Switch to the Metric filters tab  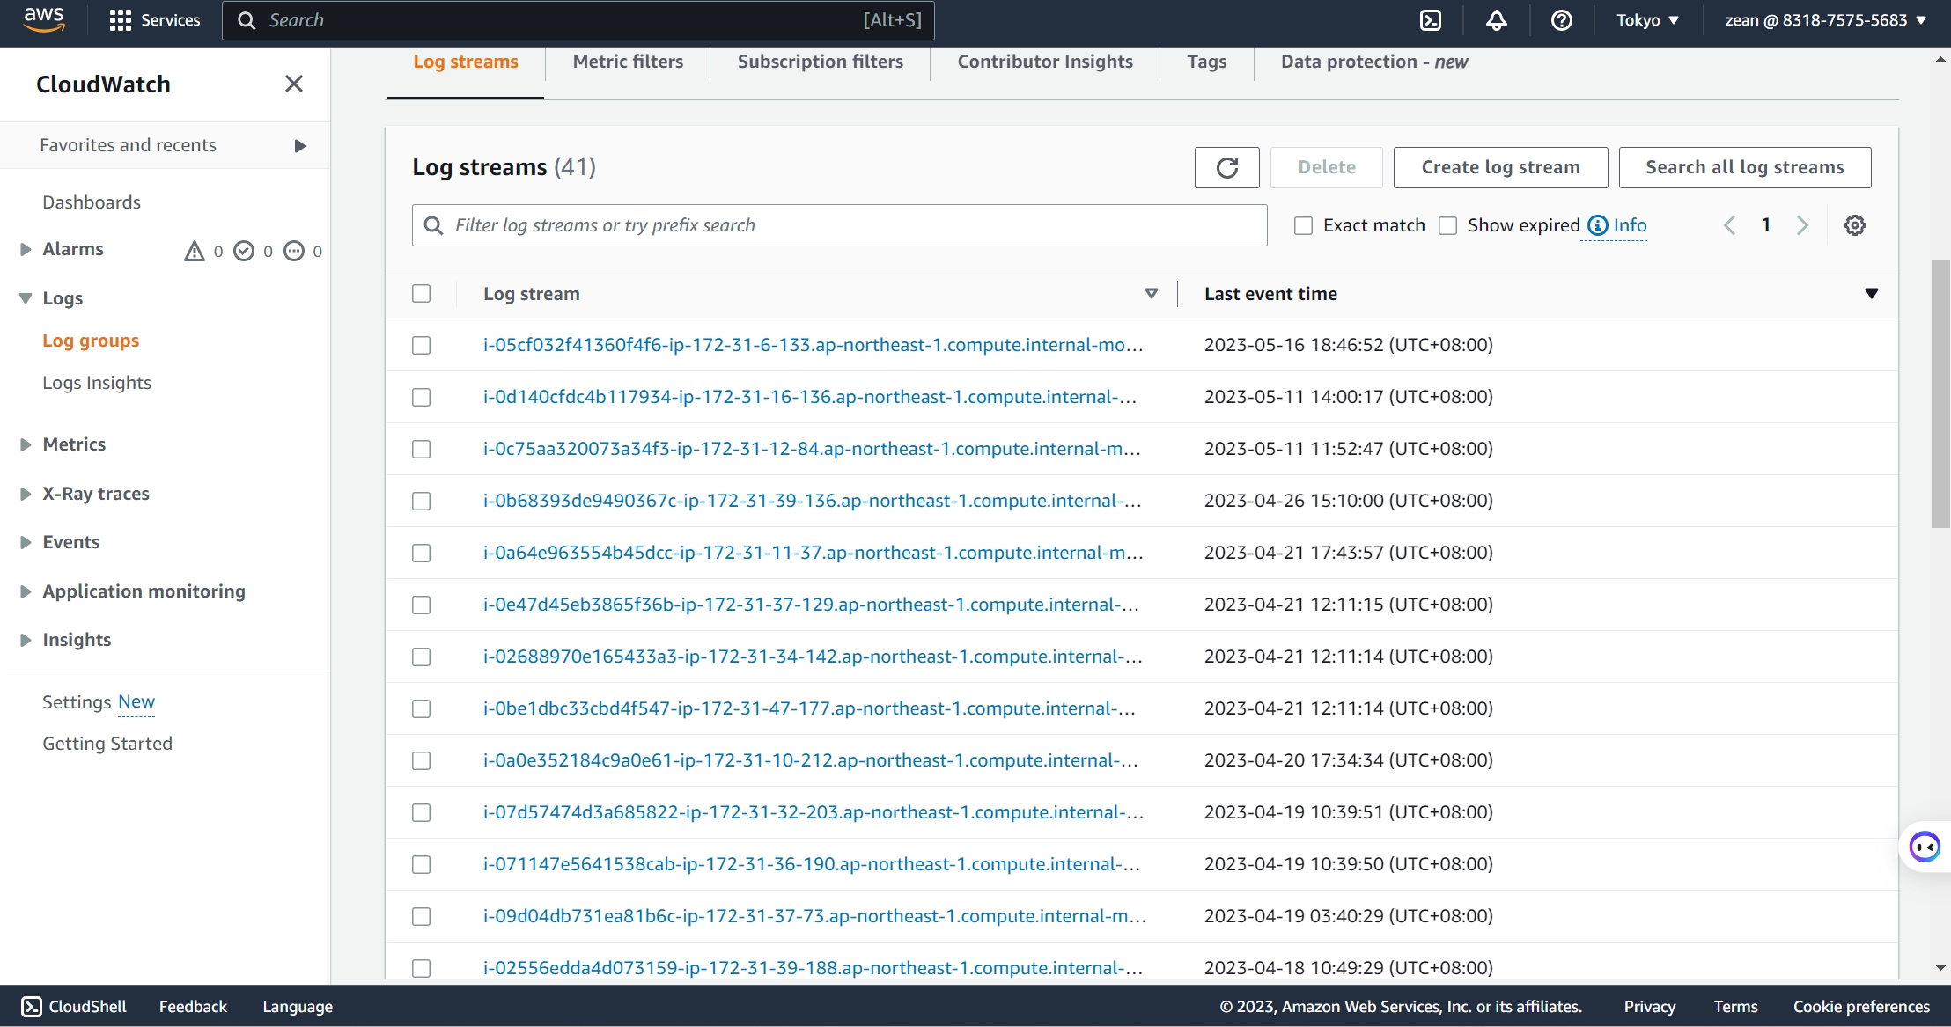tap(628, 62)
